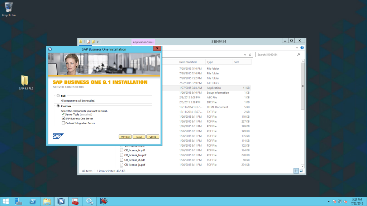The image size is (367, 206).
Task: Click the Previous button in installer
Action: tap(125, 137)
